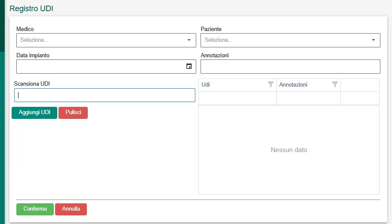Cancel the form with Annulla
The image size is (392, 224).
pos(71,209)
